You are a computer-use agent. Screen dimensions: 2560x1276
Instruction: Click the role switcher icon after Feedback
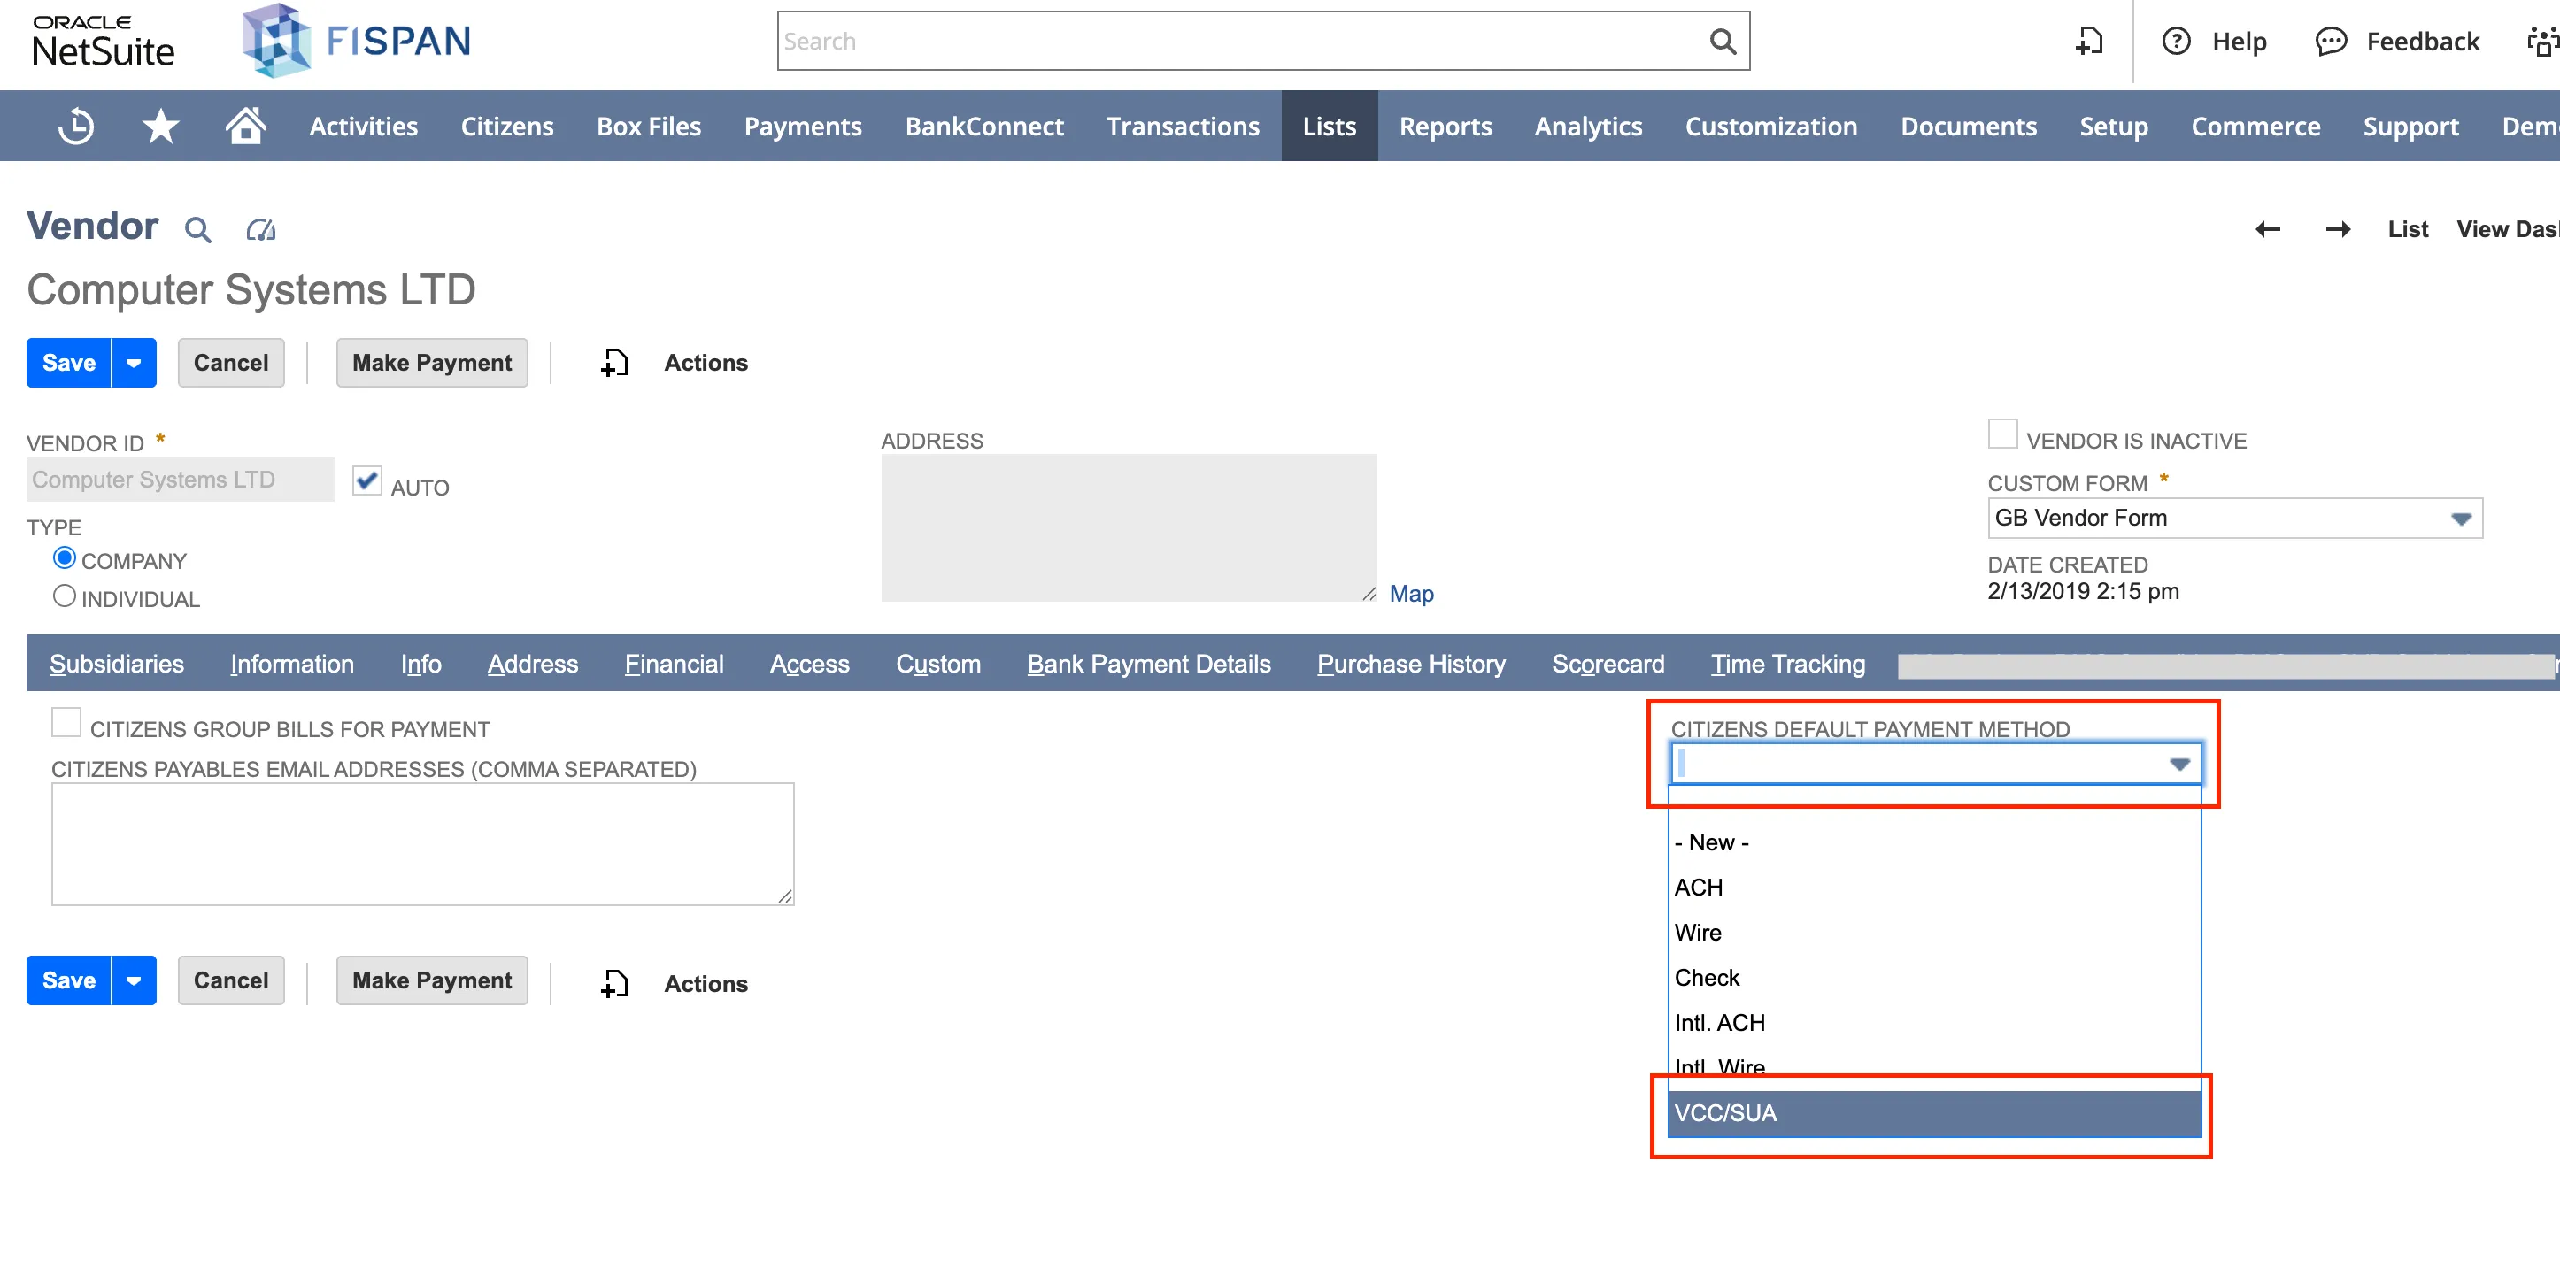click(x=2542, y=42)
